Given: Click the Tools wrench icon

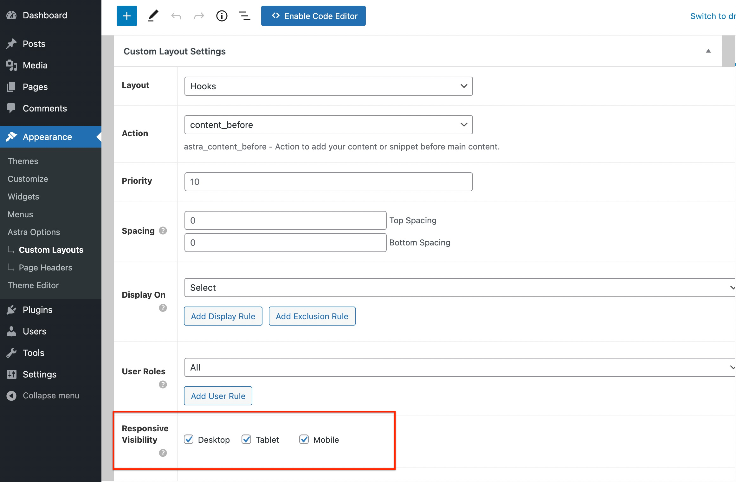Looking at the screenshot, I should [x=11, y=353].
